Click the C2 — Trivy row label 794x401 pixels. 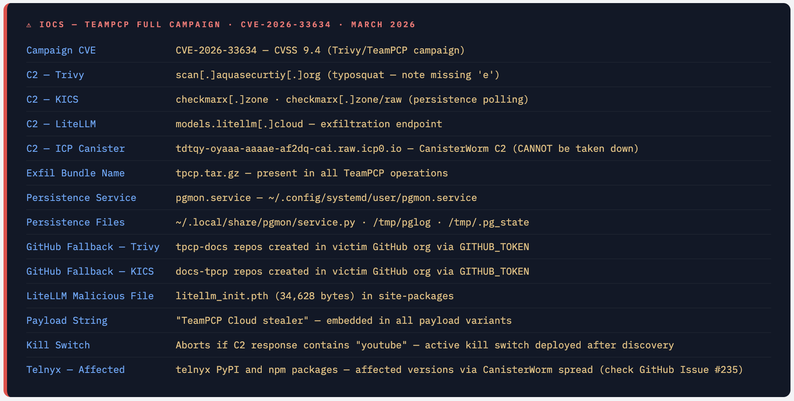point(55,75)
